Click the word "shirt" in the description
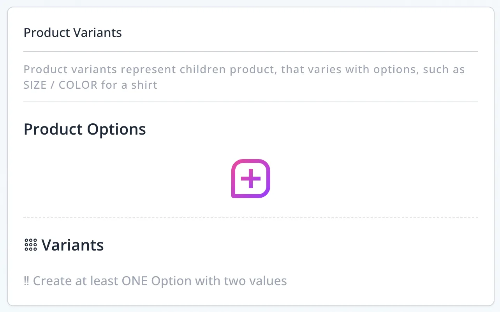Screen dimensions: 500x312 [144, 85]
